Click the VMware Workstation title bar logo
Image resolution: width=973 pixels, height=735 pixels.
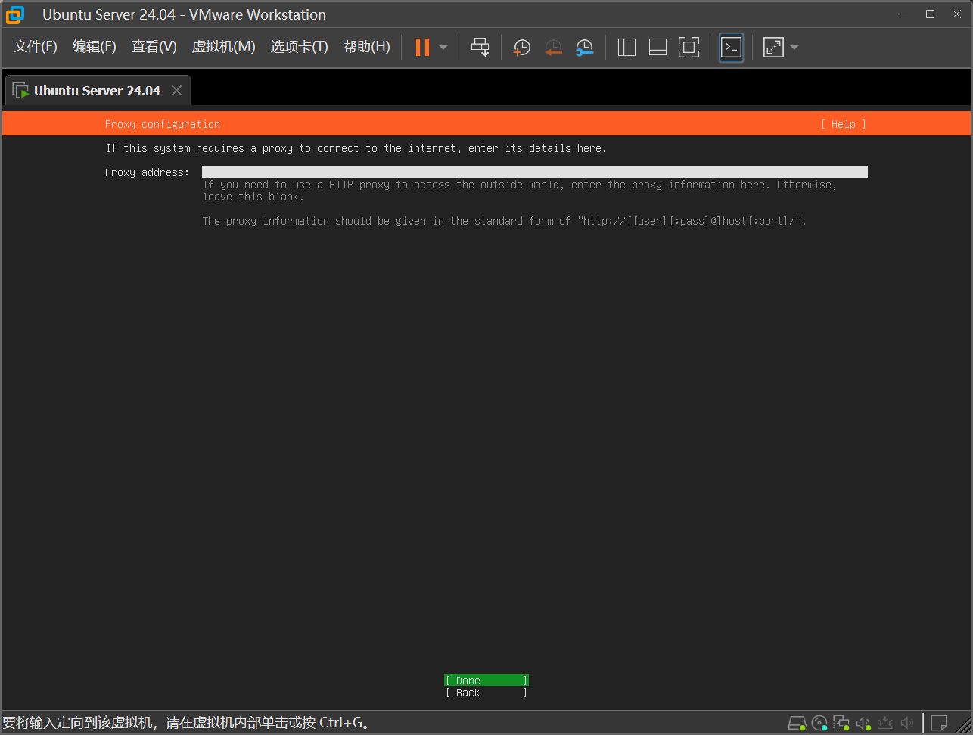pos(15,14)
